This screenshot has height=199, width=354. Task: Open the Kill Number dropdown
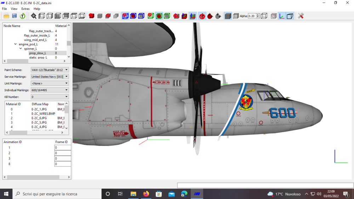tap(50, 97)
